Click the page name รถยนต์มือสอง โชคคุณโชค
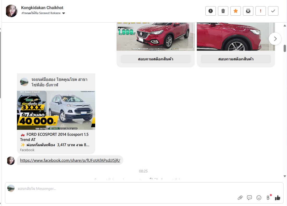The image size is (287, 206). 59,82
